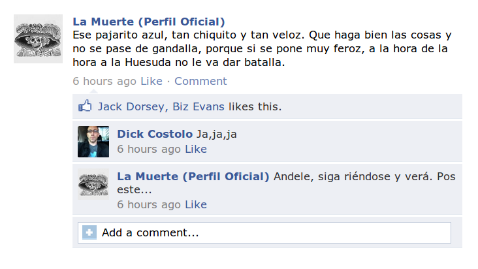Click the thumbs-up likes icon
This screenshot has width=478, height=269.
point(85,106)
